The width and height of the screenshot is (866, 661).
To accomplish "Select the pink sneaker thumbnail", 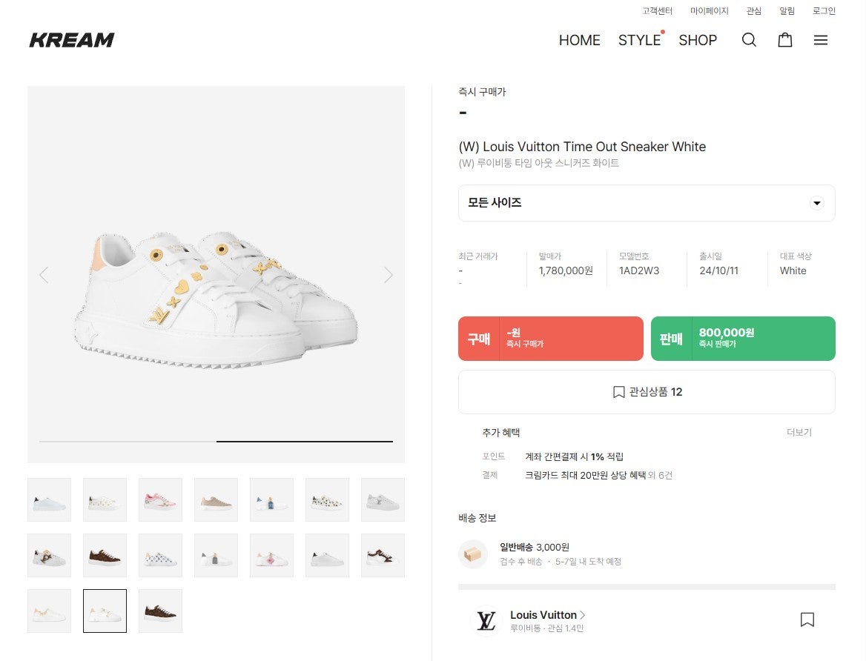I will (x=160, y=499).
